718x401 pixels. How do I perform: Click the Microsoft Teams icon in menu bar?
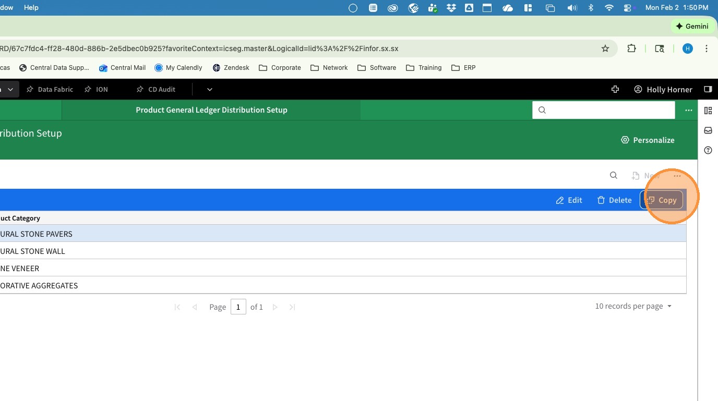tap(432, 8)
